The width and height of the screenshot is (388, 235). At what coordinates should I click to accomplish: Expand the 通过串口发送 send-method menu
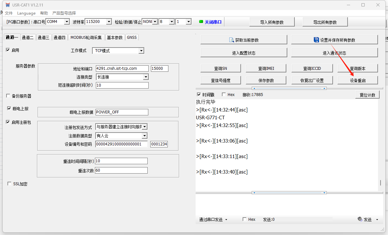click(x=226, y=219)
